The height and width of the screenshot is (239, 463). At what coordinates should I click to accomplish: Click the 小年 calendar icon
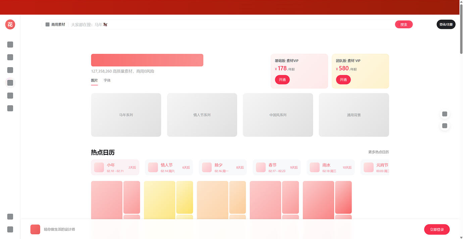(x=99, y=168)
